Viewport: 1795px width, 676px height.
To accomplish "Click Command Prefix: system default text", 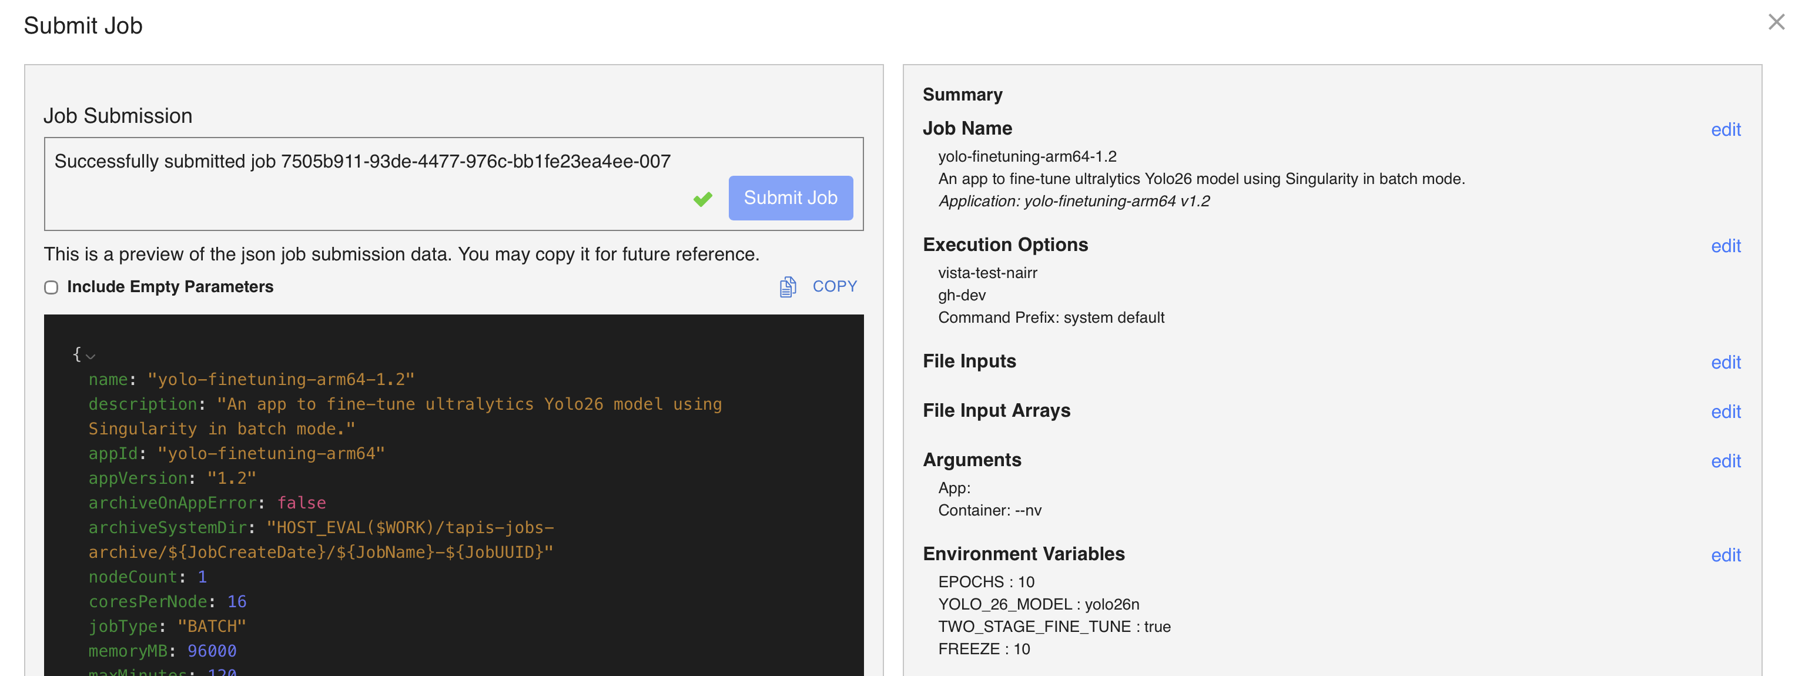I will (x=1051, y=318).
